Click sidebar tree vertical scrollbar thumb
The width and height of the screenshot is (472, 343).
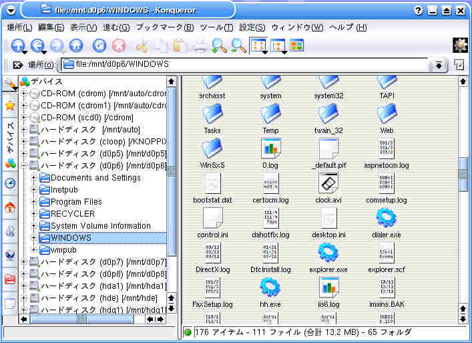point(172,172)
